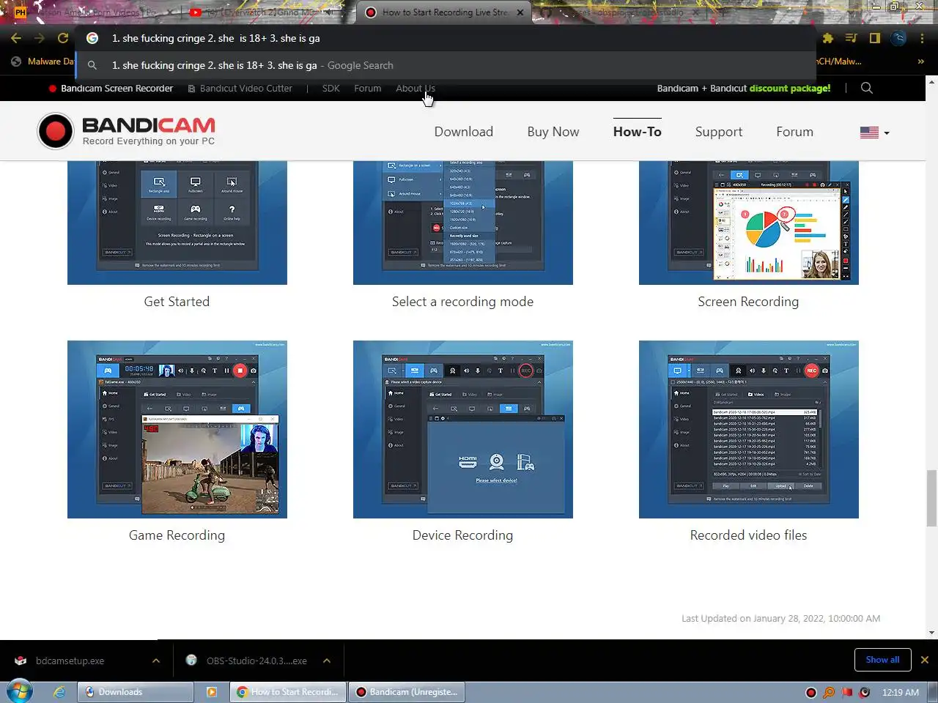938x703 pixels.
Task: Open the Malware Da... bookmark
Action: (43, 62)
